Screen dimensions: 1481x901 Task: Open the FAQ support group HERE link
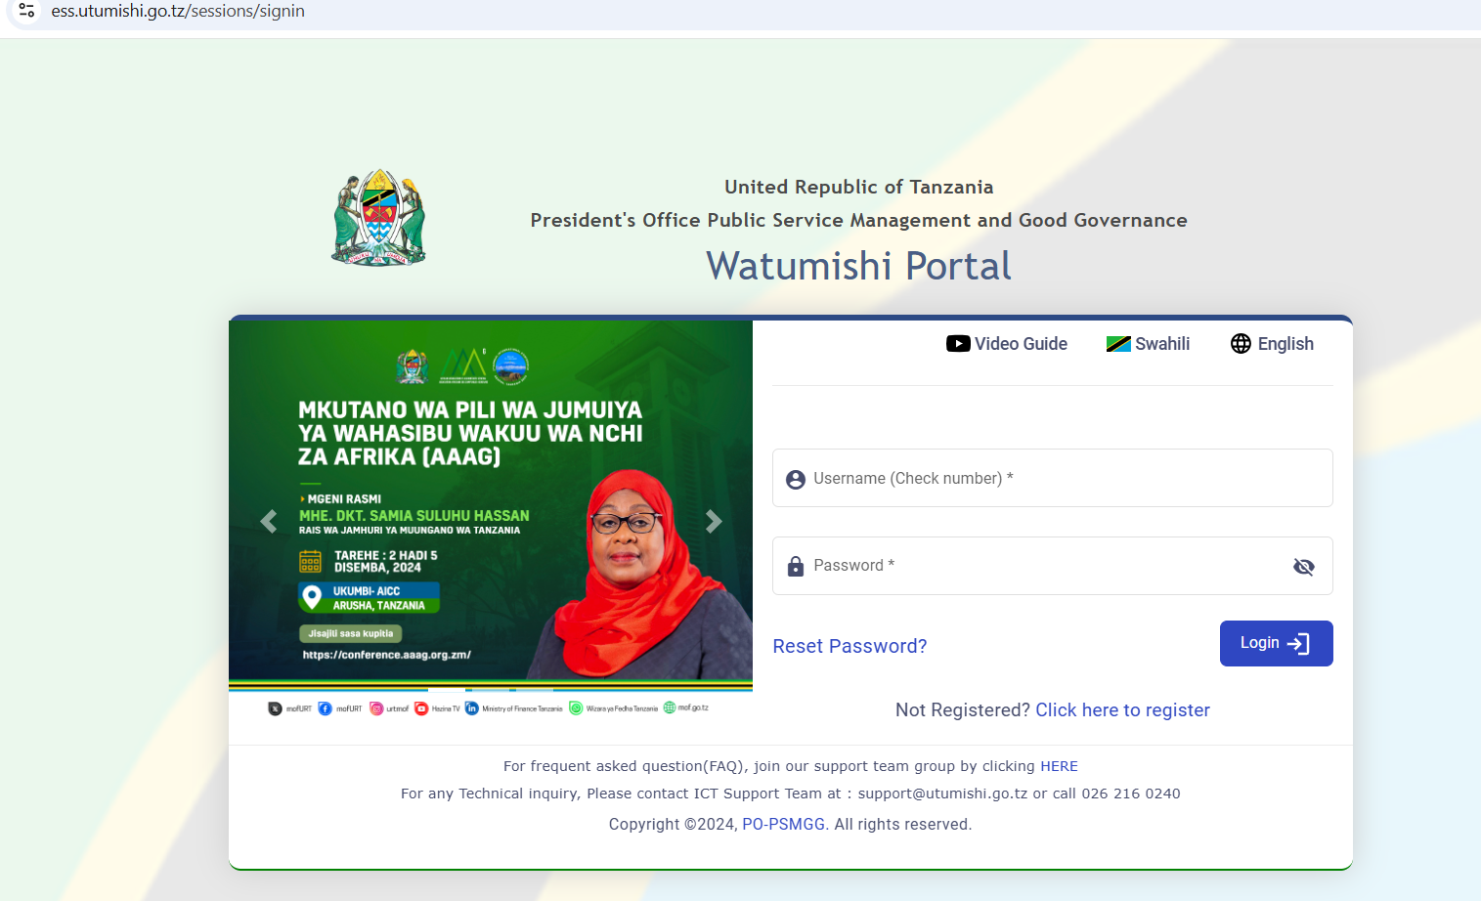pyautogui.click(x=1059, y=766)
